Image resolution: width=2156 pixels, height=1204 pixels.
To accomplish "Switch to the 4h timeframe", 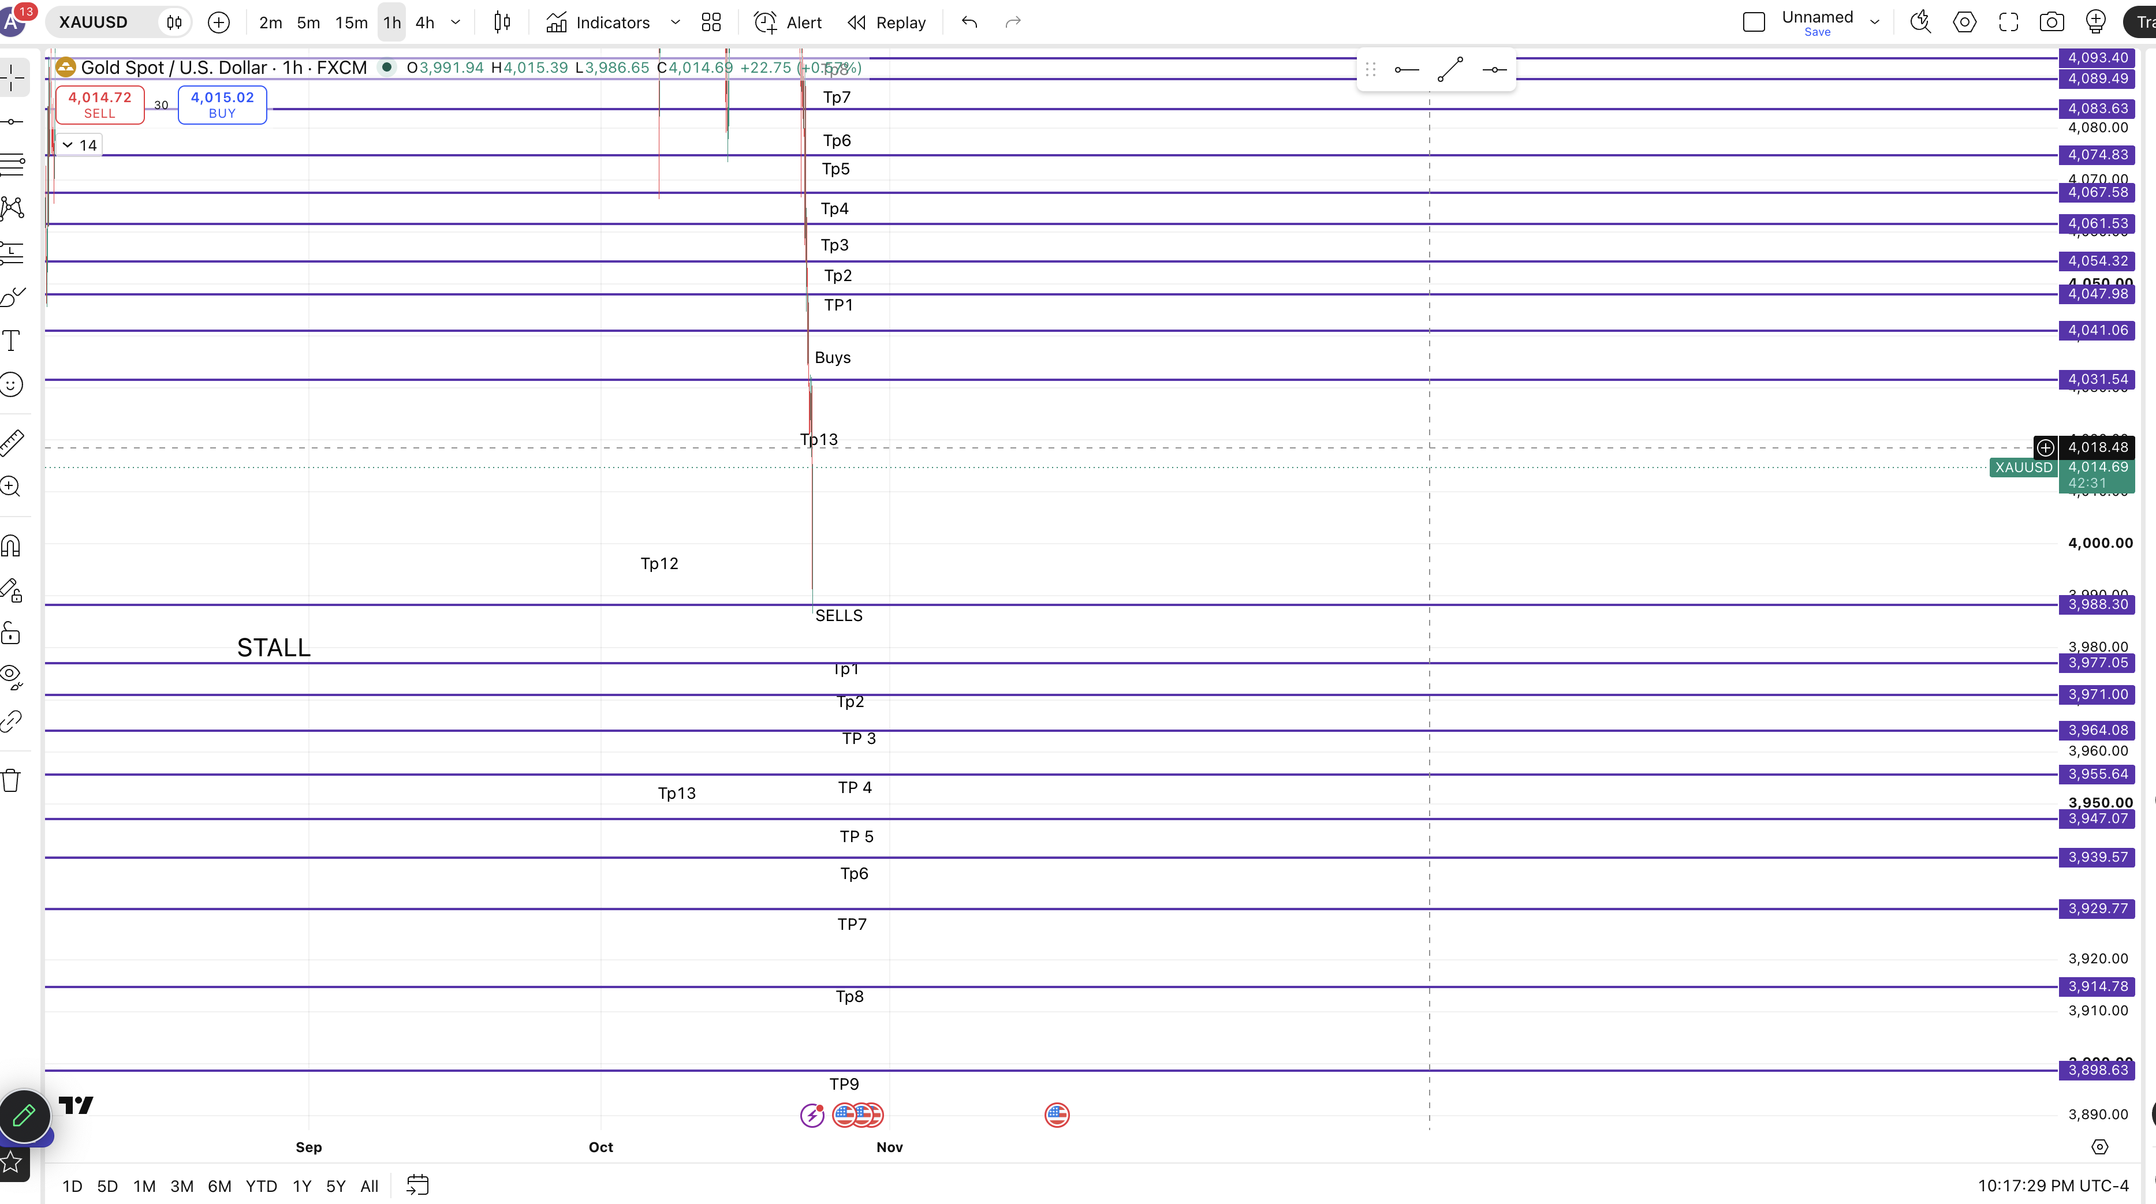I will (x=425, y=23).
